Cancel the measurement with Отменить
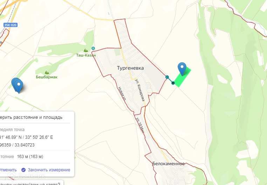 (8, 170)
